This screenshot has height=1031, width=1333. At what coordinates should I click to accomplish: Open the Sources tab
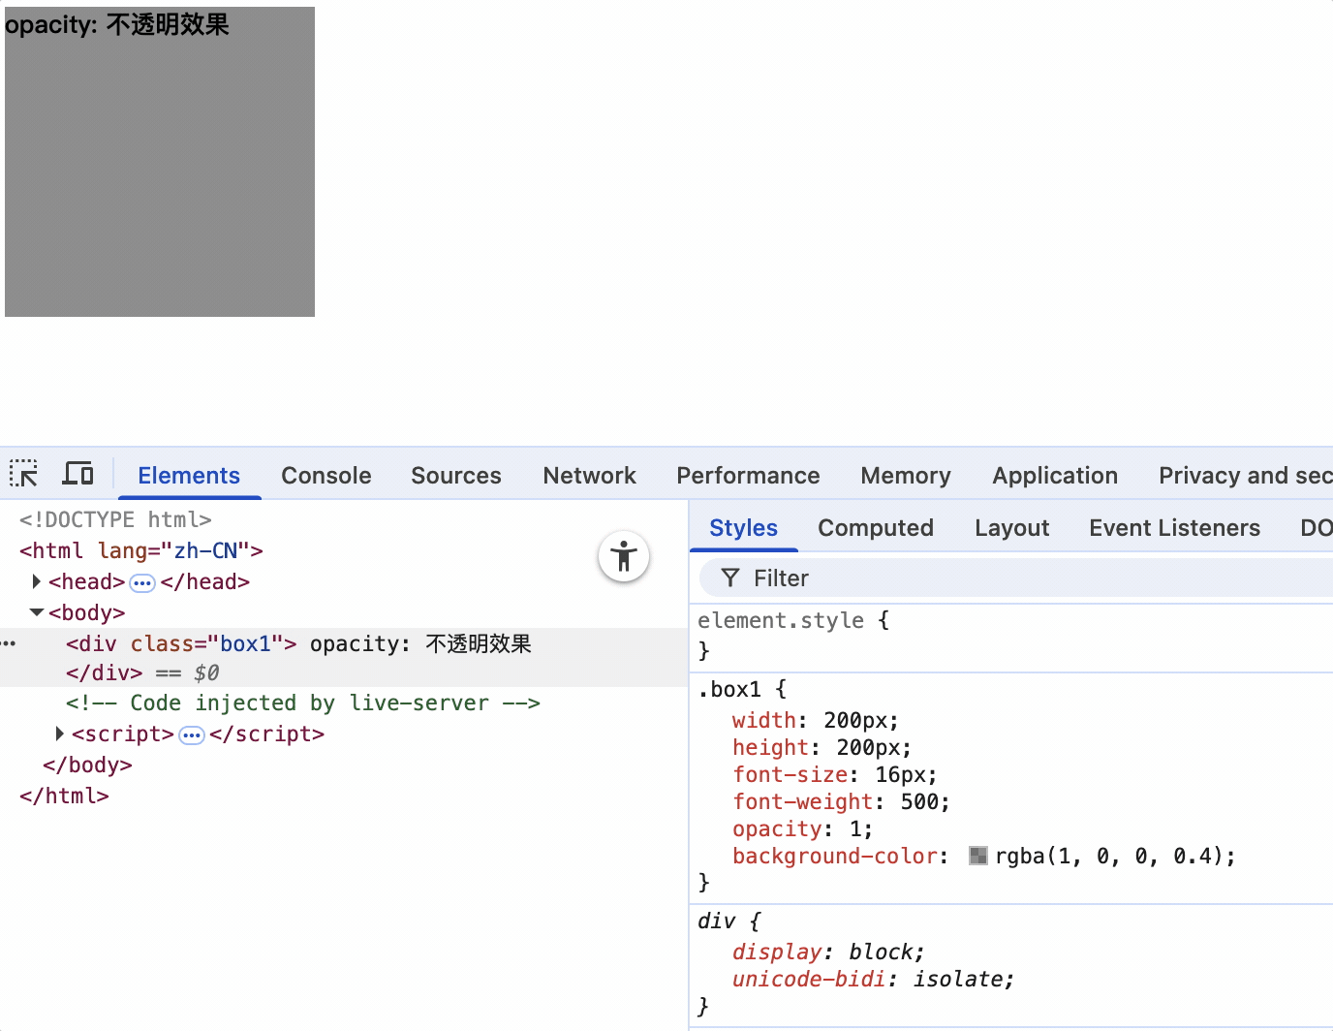click(456, 476)
